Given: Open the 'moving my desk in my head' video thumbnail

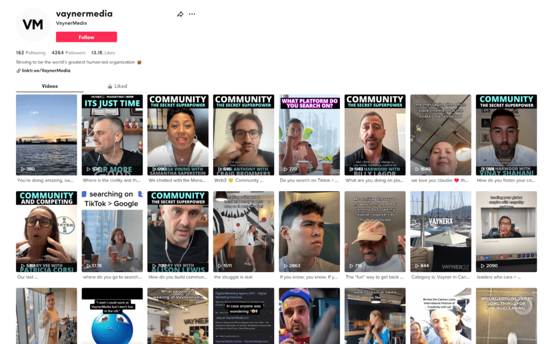Looking at the screenshot, I should coord(375,232).
